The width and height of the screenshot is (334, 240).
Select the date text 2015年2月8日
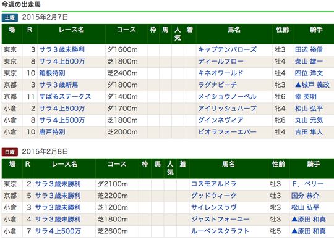[45, 151]
